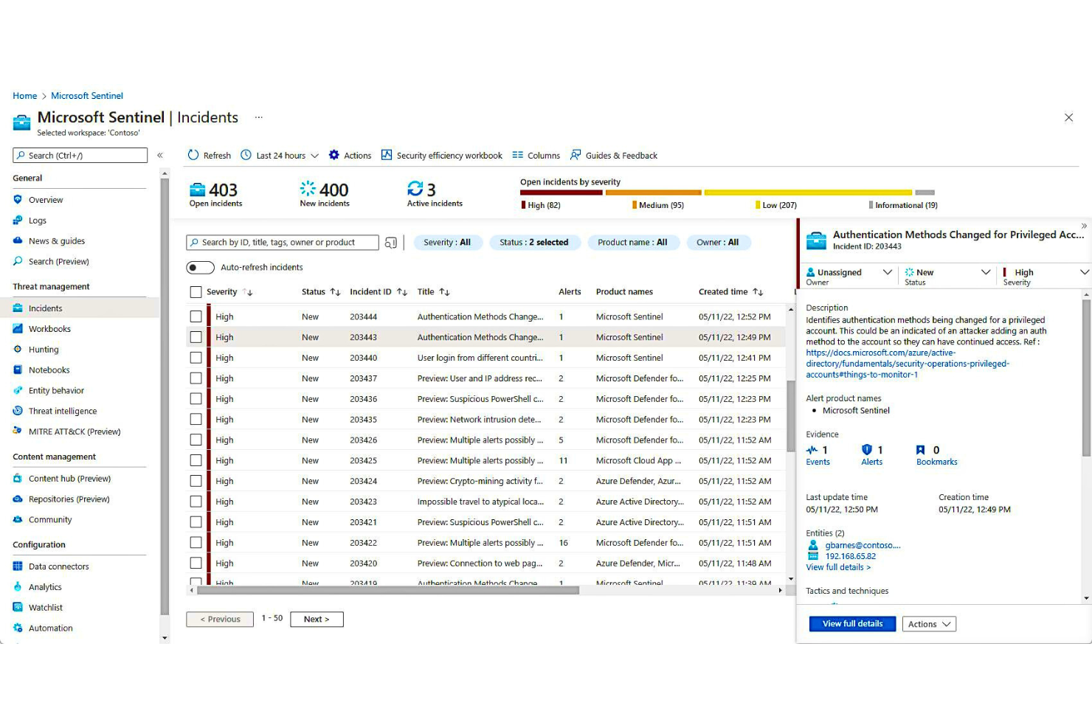Select checkbox for incident 203420
The height and width of the screenshot is (728, 1092).
196,563
